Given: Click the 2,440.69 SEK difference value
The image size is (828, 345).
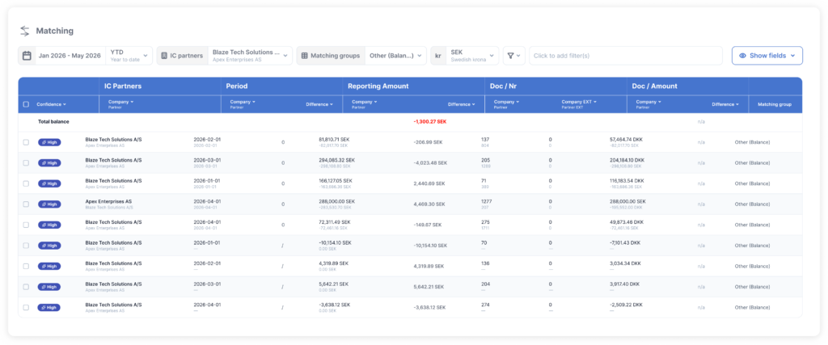Looking at the screenshot, I should [x=429, y=183].
